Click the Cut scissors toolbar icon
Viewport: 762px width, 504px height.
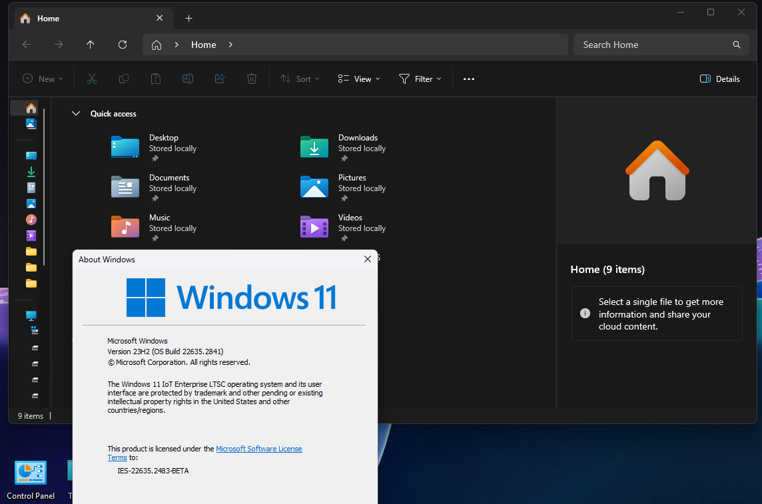[x=92, y=79]
